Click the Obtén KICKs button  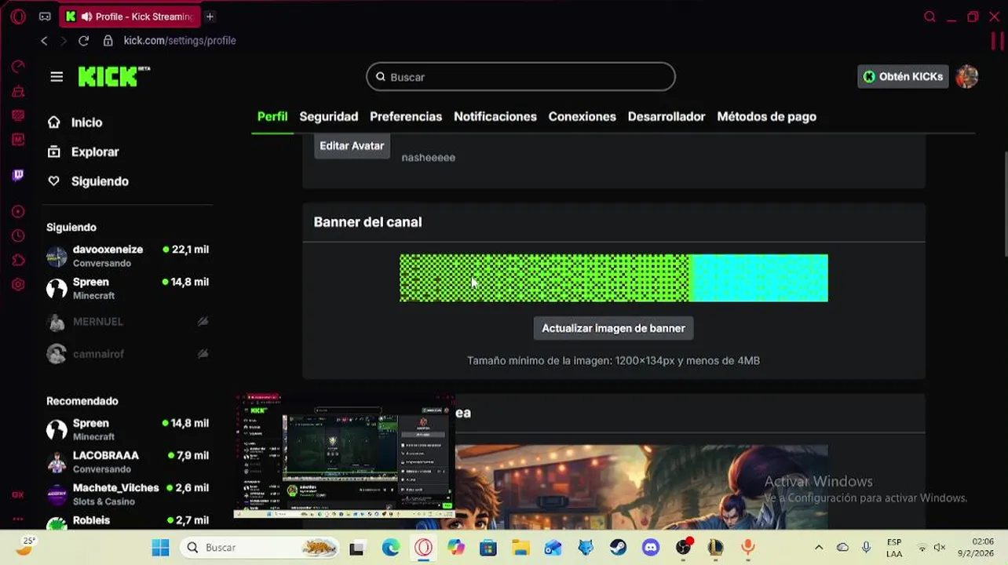(x=903, y=76)
